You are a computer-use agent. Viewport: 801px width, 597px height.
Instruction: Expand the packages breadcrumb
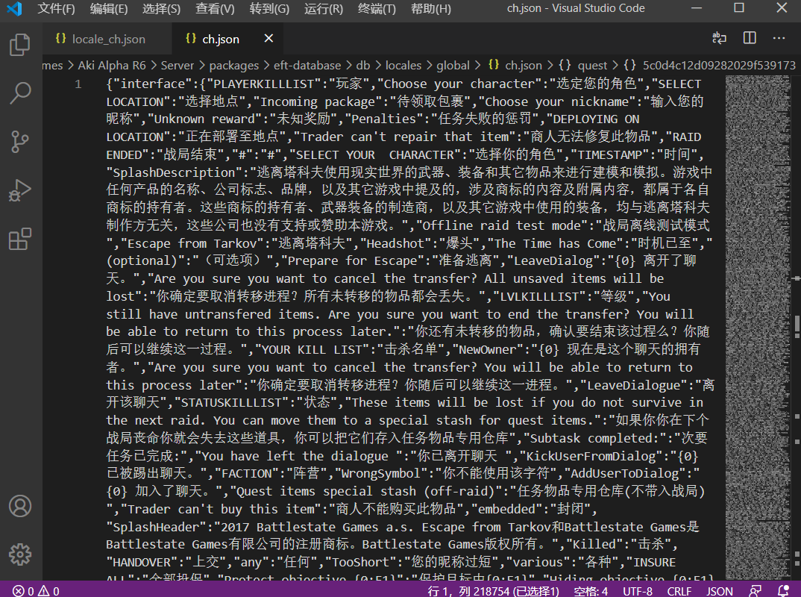(234, 66)
